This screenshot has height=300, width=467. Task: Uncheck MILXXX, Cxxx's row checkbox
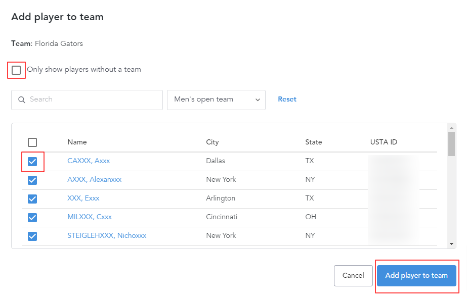pos(32,217)
